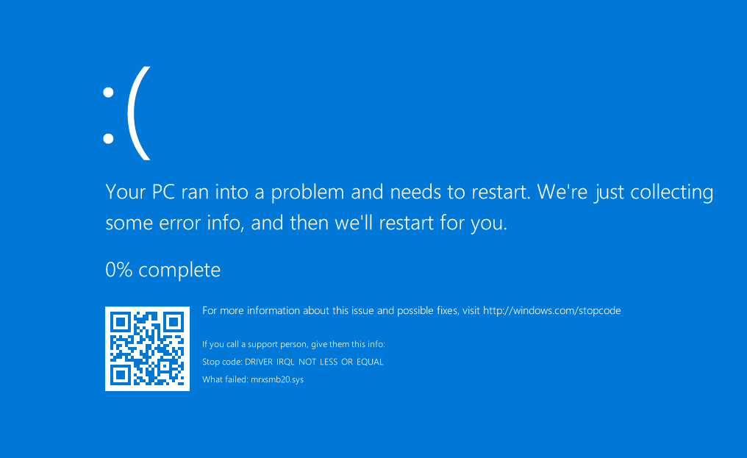The height and width of the screenshot is (458, 747).
Task: Click the colon dots of the emoticon
Action: (108, 115)
